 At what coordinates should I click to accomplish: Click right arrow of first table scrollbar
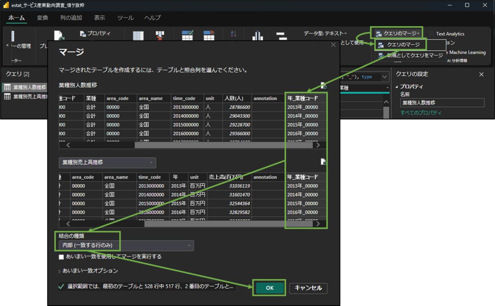[x=318, y=145]
